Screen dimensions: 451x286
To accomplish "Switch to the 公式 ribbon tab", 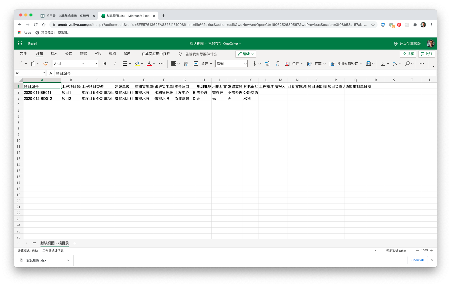I will 68,53.
